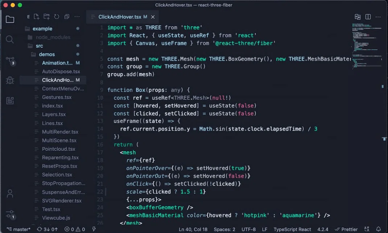Open the Manage settings icon with badge 1
The width and height of the screenshot is (388, 233).
coord(10,214)
